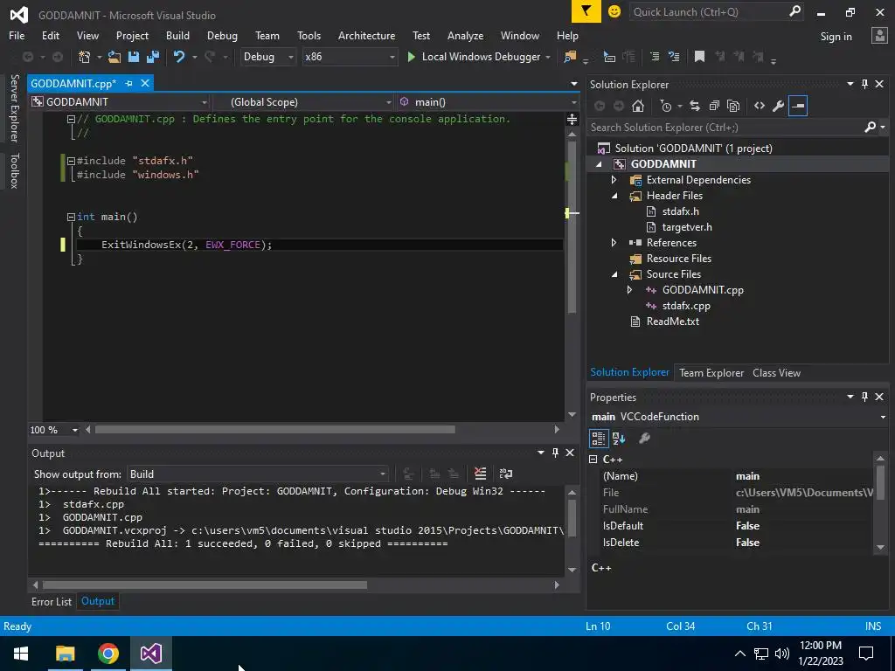Open the Show output from Build dropdown
This screenshot has height=671, width=895.
tap(258, 474)
